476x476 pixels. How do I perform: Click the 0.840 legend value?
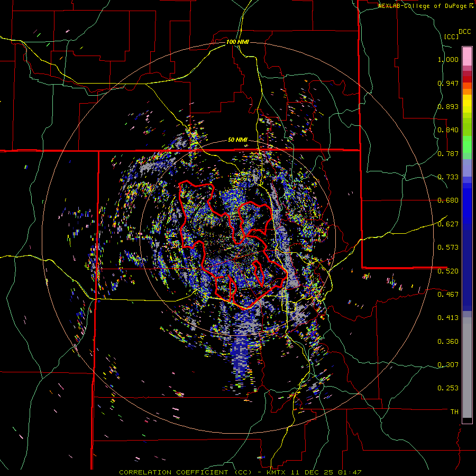pos(448,130)
